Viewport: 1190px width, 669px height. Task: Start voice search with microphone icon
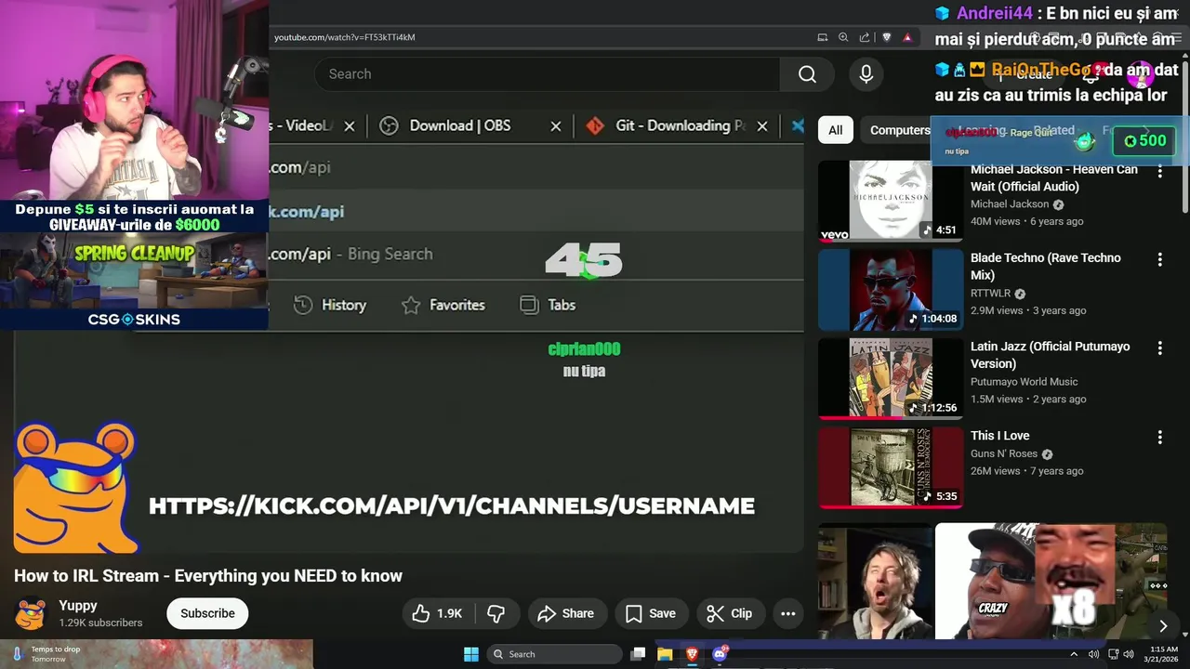tap(866, 74)
